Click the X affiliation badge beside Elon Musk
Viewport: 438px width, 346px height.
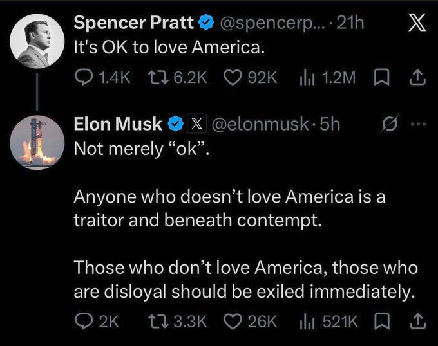click(x=196, y=123)
